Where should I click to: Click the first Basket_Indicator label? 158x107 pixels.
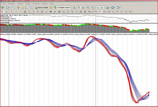coord(18,34)
